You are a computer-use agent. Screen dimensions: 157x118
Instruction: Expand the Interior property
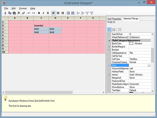point(109,75)
